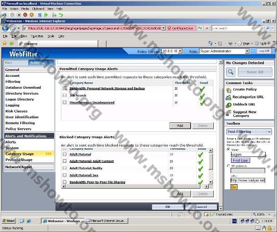Screen dimensions: 277x232
Task: Check Adult Material: Adult Content checkbox
Action: point(65,161)
